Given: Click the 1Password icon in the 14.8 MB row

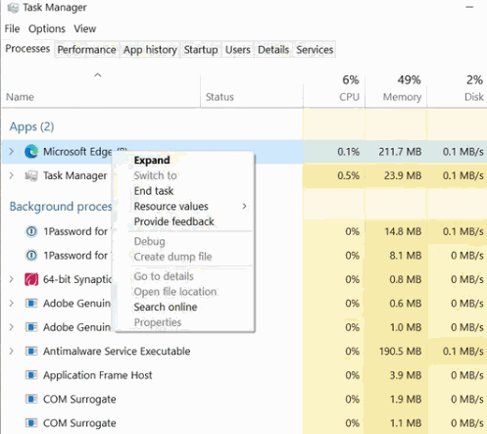Looking at the screenshot, I should 31,231.
